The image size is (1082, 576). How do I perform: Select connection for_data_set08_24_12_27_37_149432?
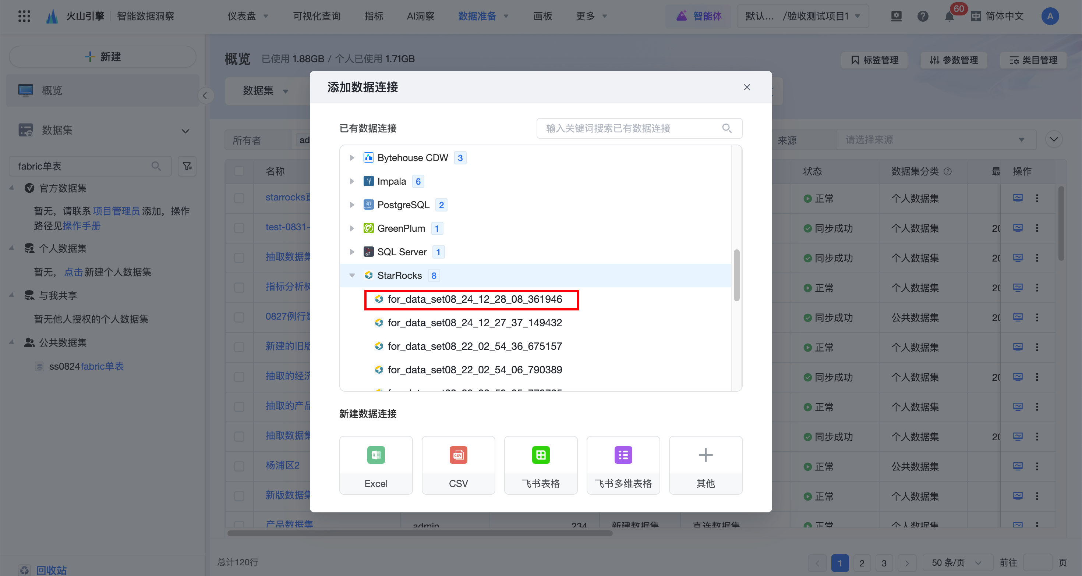point(474,323)
